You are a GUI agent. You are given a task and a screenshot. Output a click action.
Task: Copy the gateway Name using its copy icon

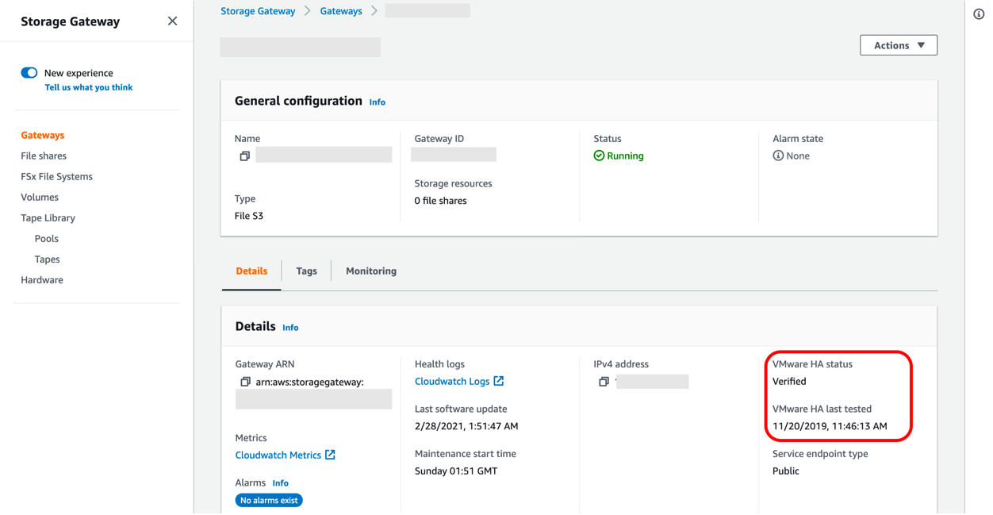click(x=245, y=156)
